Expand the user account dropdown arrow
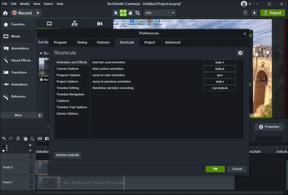The image size is (288, 195). point(250,4)
